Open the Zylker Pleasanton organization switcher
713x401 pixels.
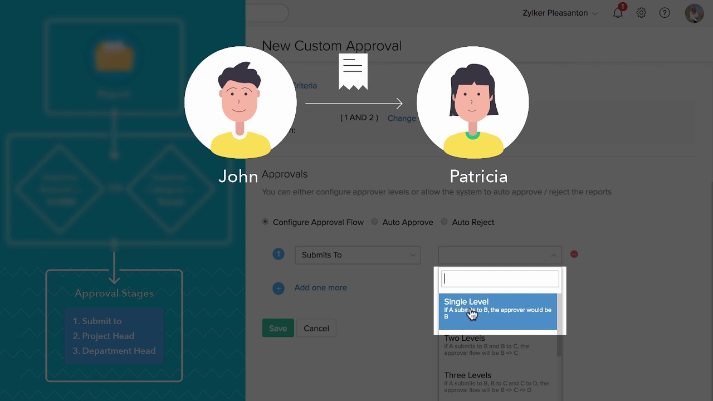[560, 13]
